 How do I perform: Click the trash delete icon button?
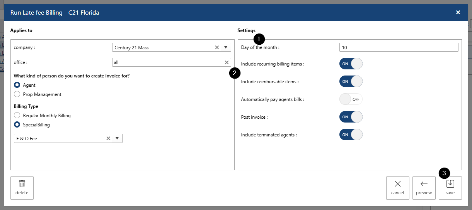point(22,188)
